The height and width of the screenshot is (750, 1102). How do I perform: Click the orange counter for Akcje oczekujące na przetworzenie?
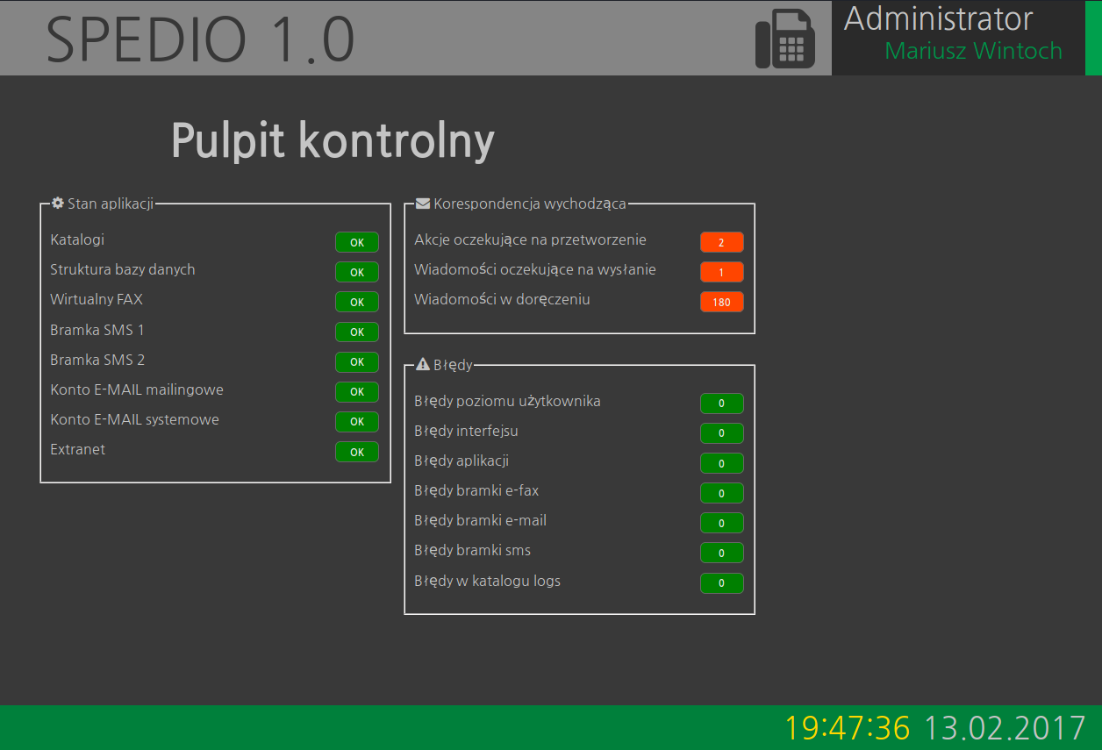[721, 242]
